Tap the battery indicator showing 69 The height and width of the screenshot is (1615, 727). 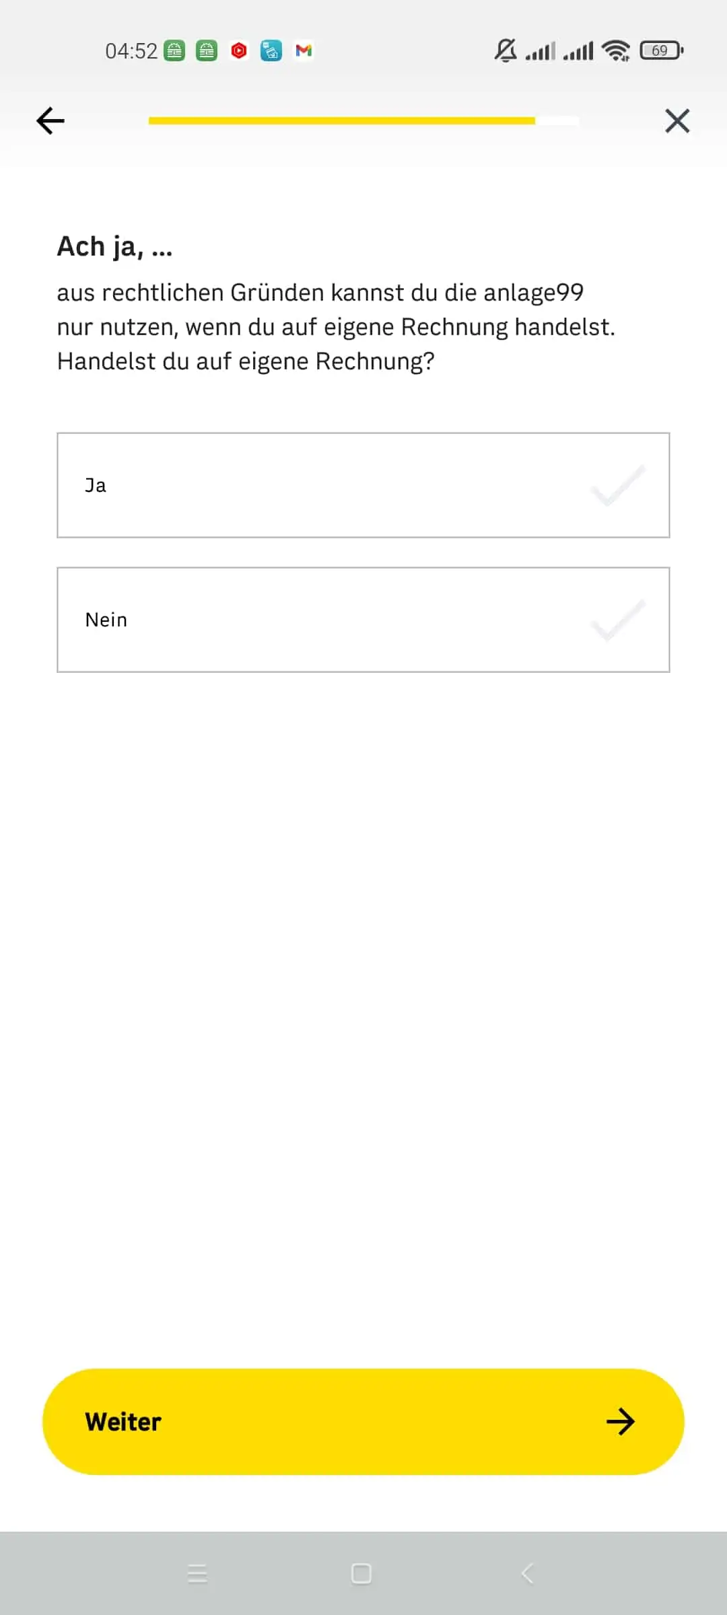coord(662,50)
